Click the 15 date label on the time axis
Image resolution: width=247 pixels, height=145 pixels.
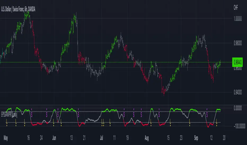click(x=168, y=138)
